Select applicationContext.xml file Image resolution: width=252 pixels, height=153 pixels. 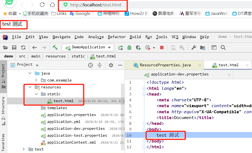71,143
